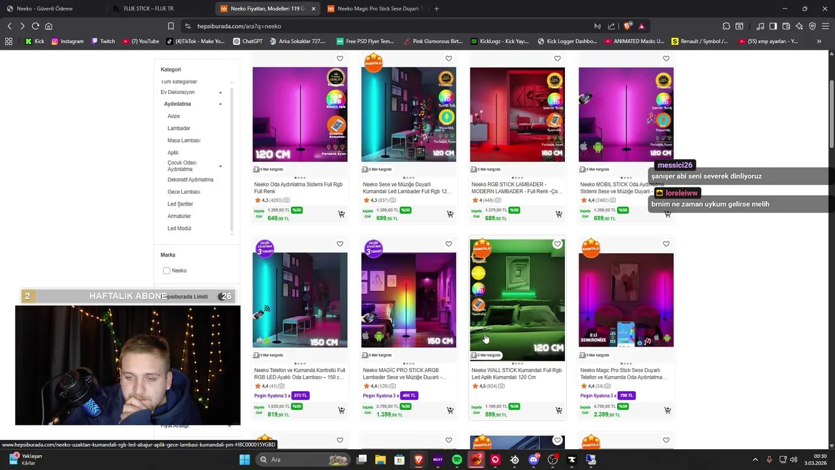835x470 pixels.
Task: Click the Windows taskbar search box
Action: pos(302,460)
